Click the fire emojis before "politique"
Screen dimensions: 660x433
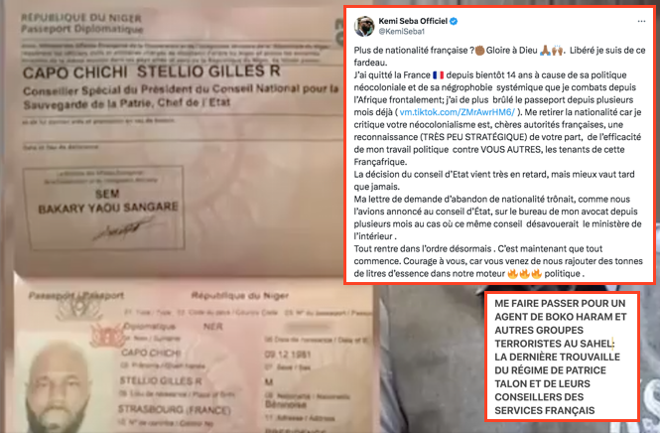click(x=524, y=274)
